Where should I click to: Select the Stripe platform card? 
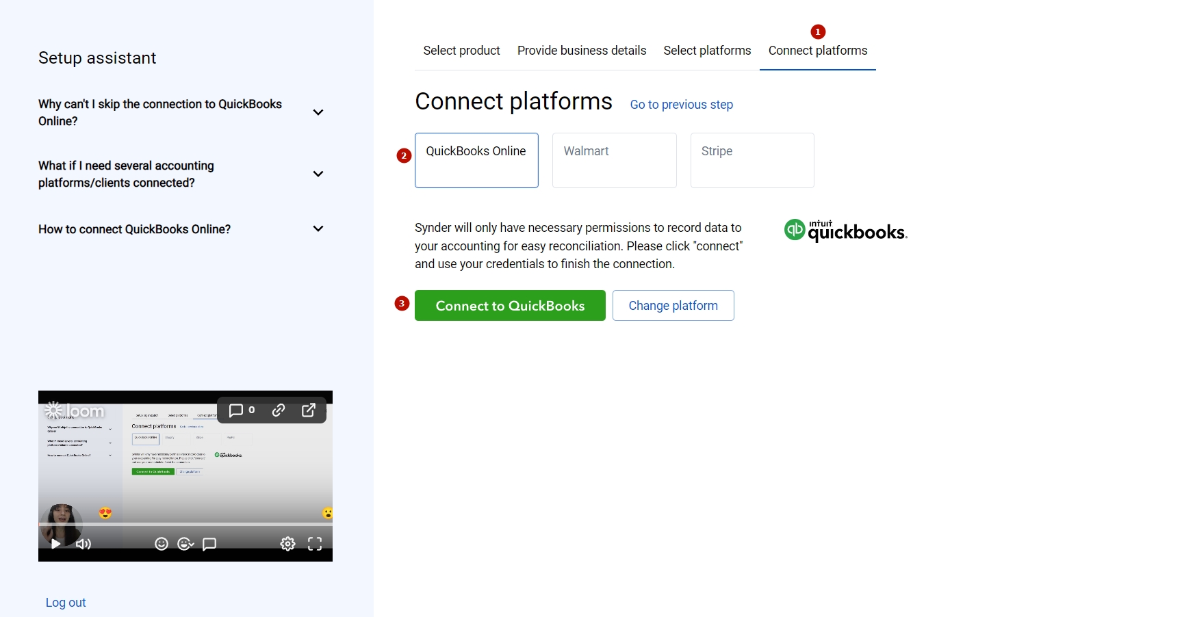click(752, 160)
